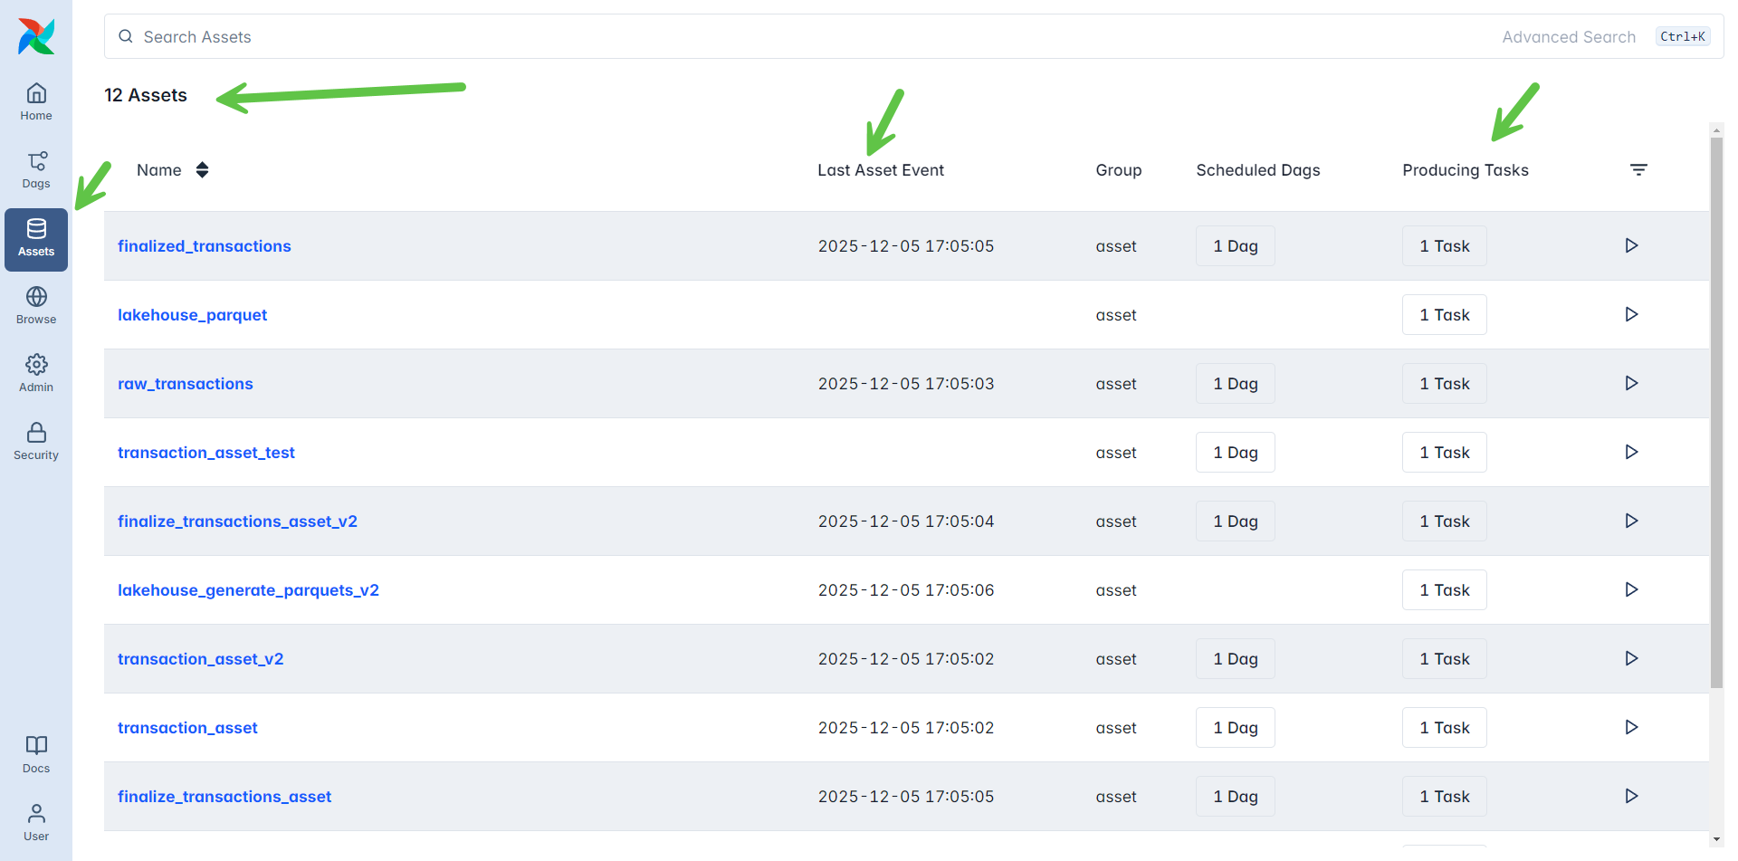Open the User menu in the sidebar
Image resolution: width=1738 pixels, height=861 pixels.
point(36,822)
